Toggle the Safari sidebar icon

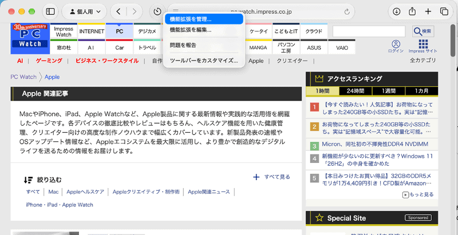(50, 11)
